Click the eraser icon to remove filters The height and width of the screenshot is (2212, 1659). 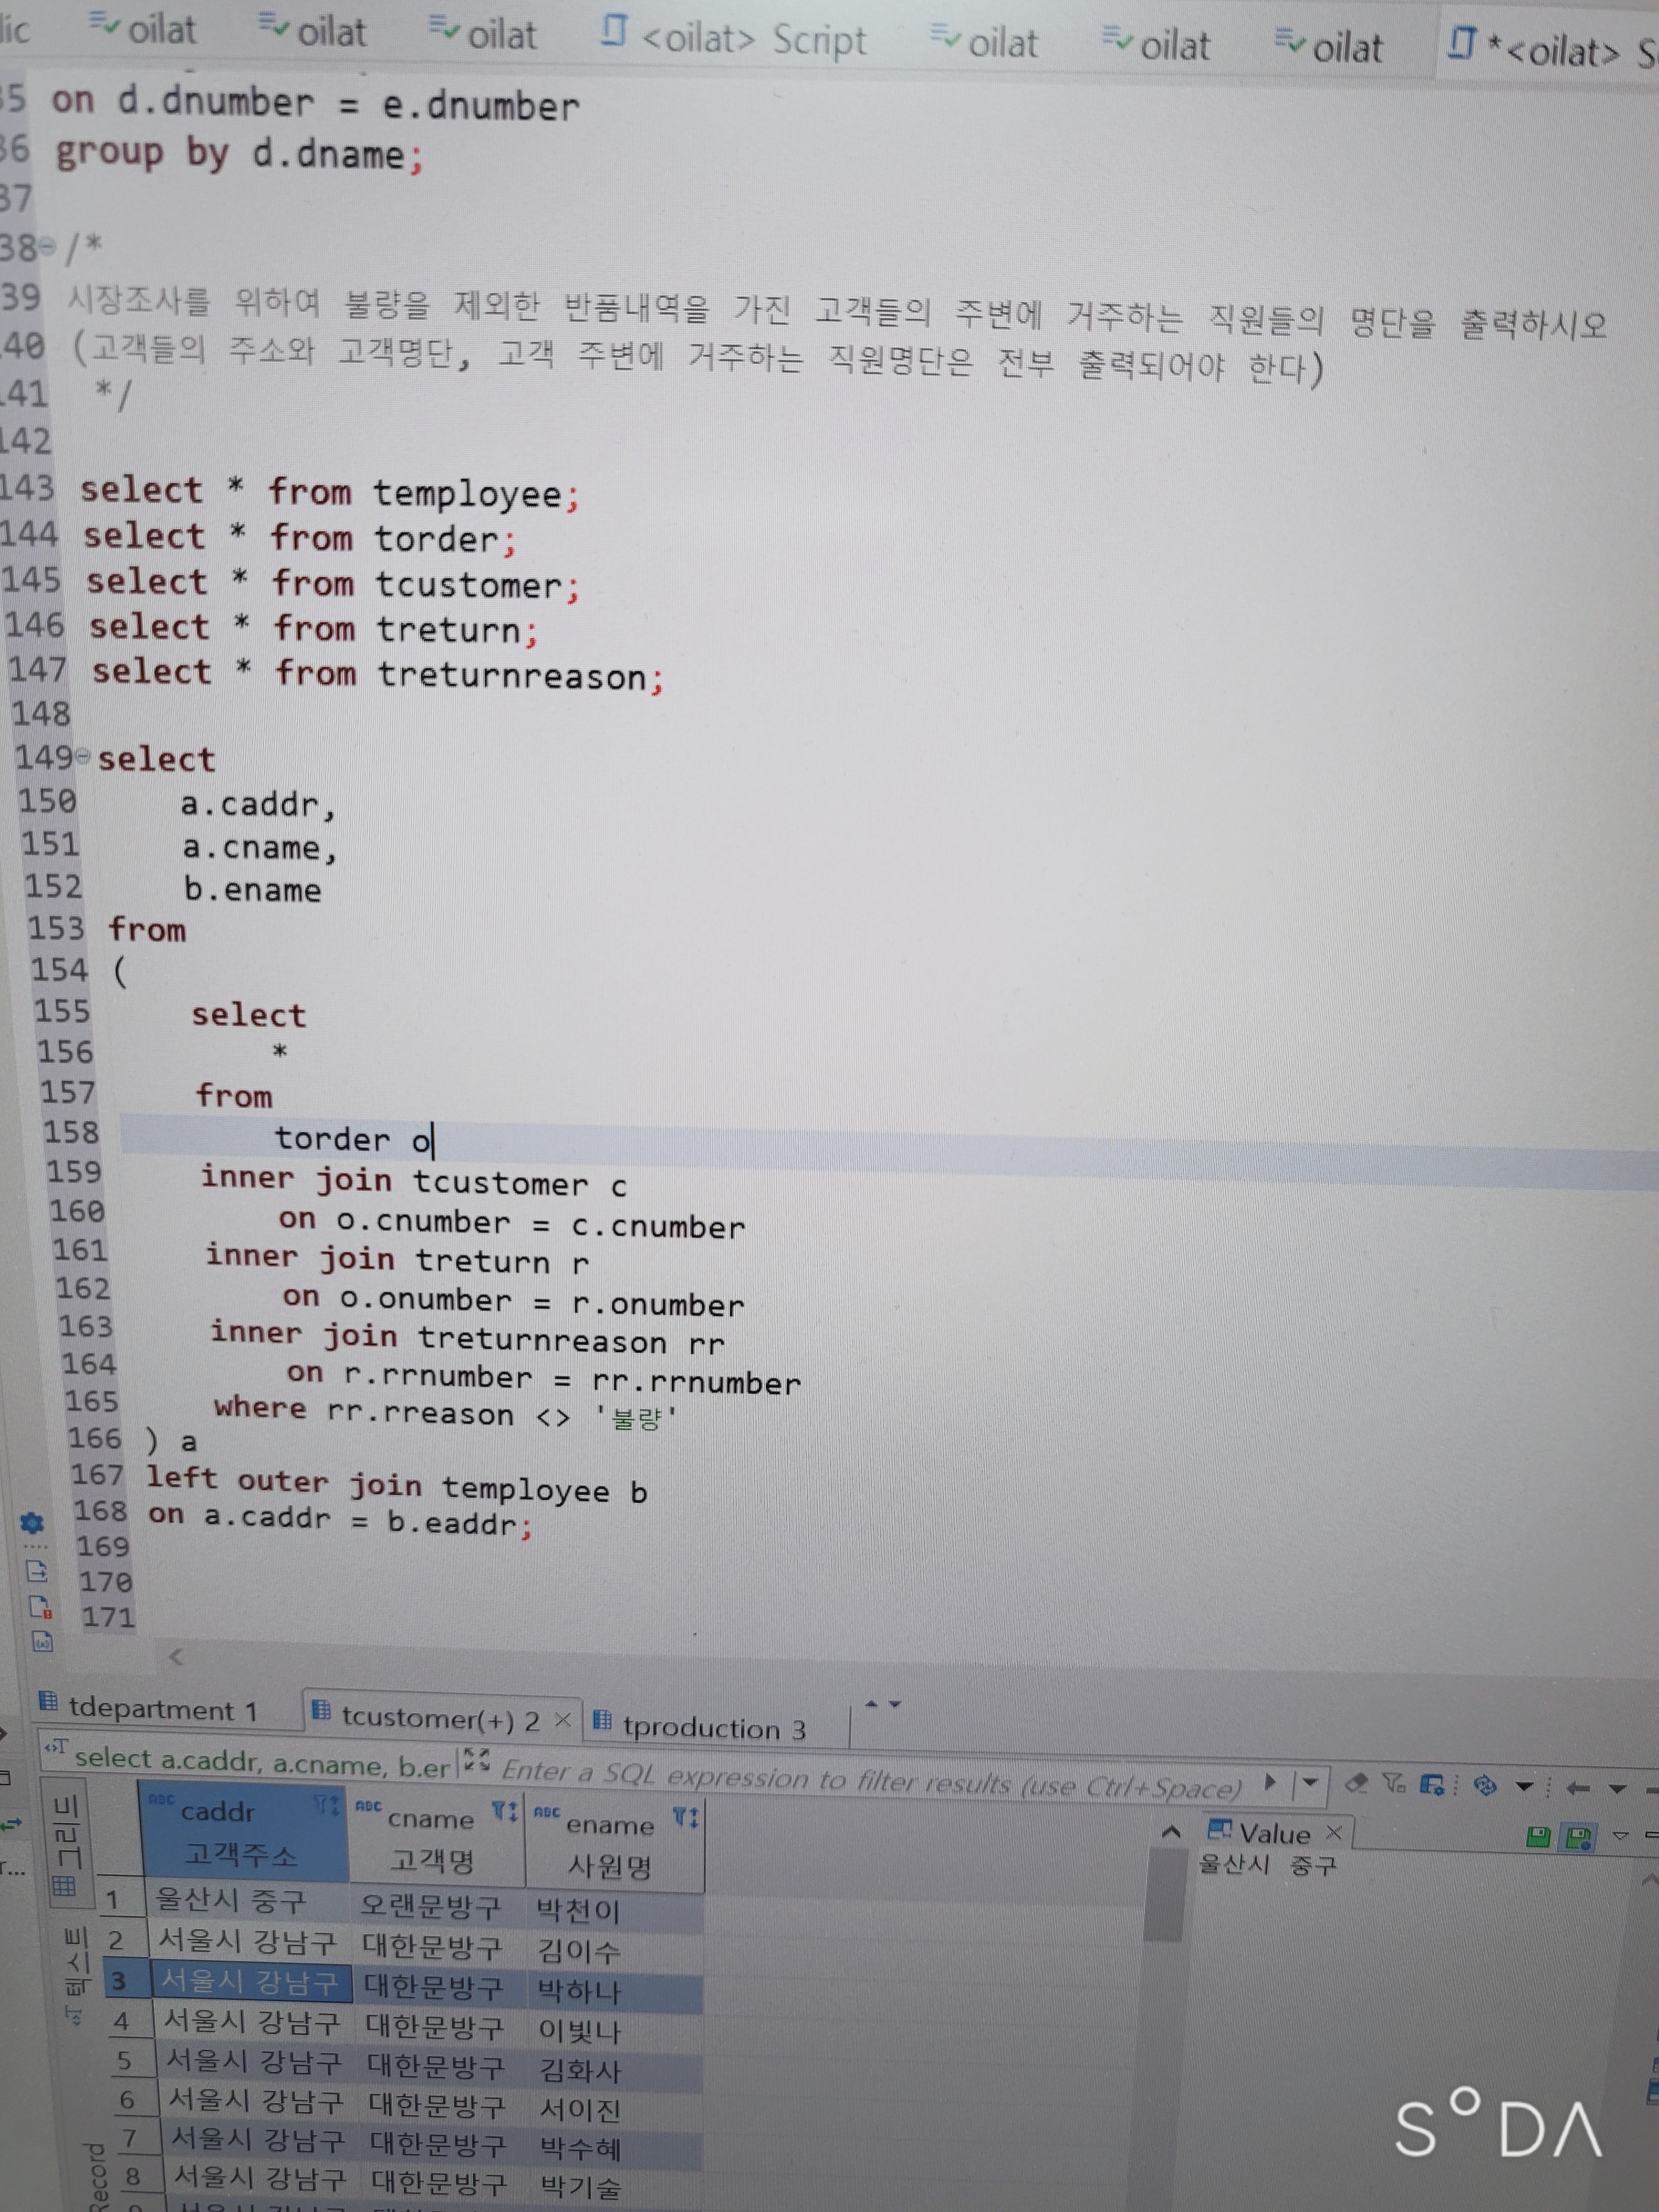pyautogui.click(x=1356, y=1782)
